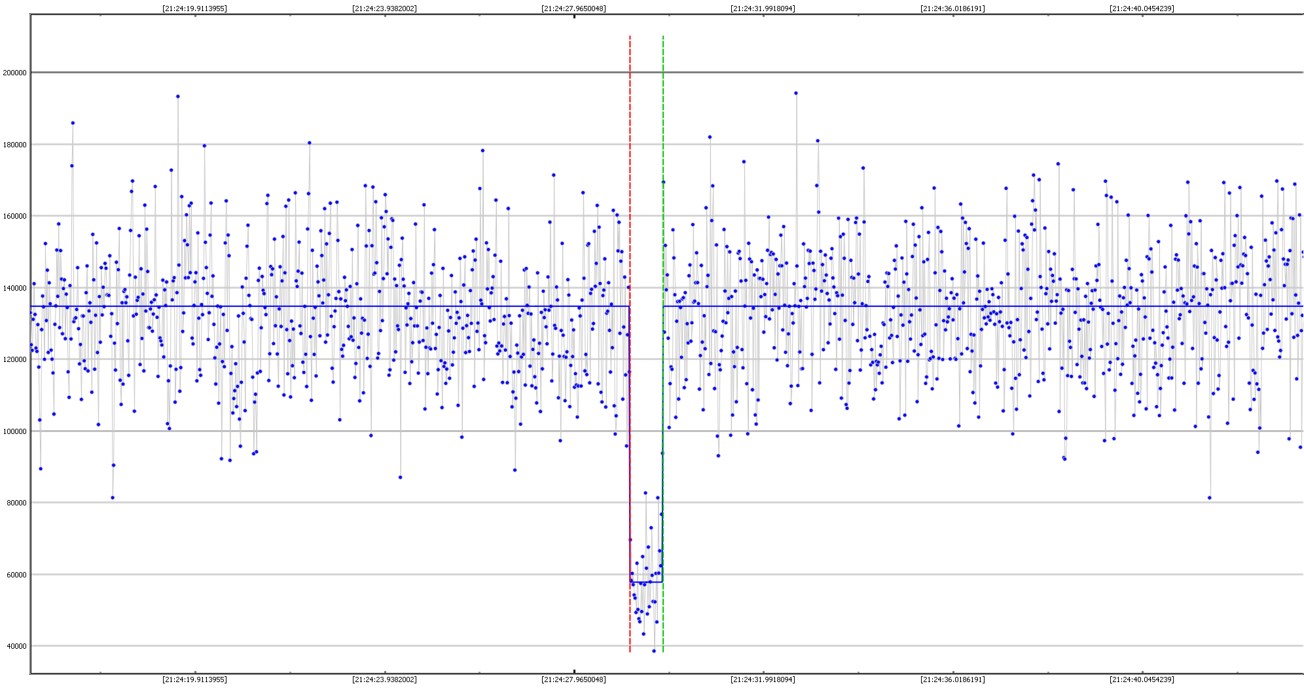1304x688 pixels.
Task: Click the 80000 y-axis label
Action: tap(16, 503)
